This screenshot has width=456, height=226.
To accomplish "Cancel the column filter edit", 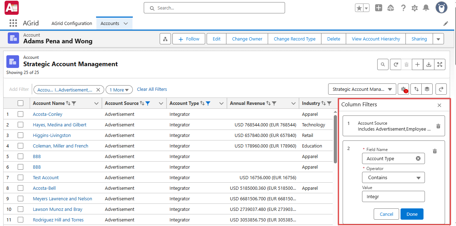I will (x=386, y=214).
